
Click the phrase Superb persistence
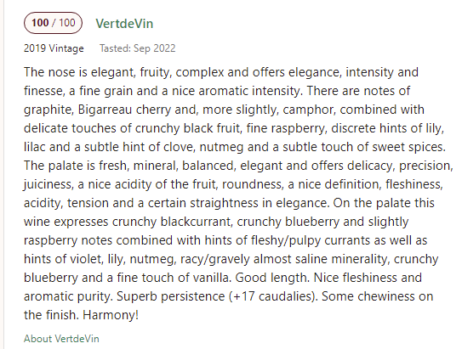click(171, 296)
